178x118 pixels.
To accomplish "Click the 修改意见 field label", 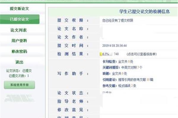I will (x=73, y=110).
